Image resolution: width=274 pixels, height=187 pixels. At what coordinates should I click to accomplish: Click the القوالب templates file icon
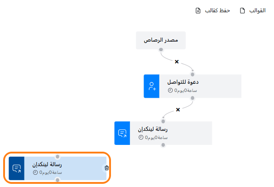coord(242,10)
